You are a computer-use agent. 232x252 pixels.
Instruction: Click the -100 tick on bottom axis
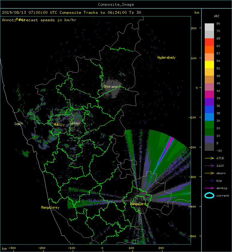coord(71,248)
